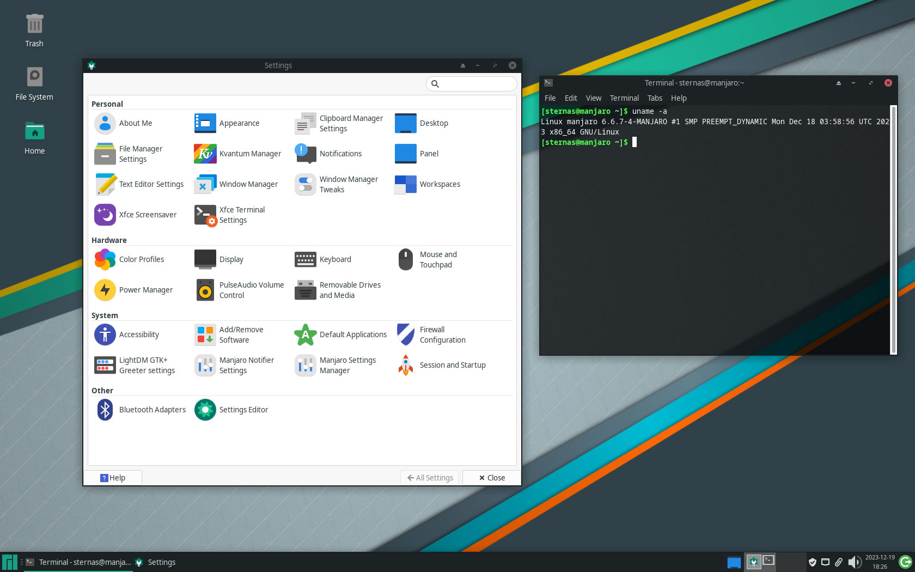This screenshot has width=915, height=572.
Task: Open Appearance settings
Action: pos(227,123)
